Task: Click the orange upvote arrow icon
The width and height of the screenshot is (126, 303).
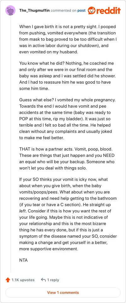Action: click(8, 280)
